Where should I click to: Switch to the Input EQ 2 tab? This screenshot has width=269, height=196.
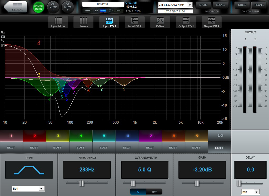(x=135, y=22)
